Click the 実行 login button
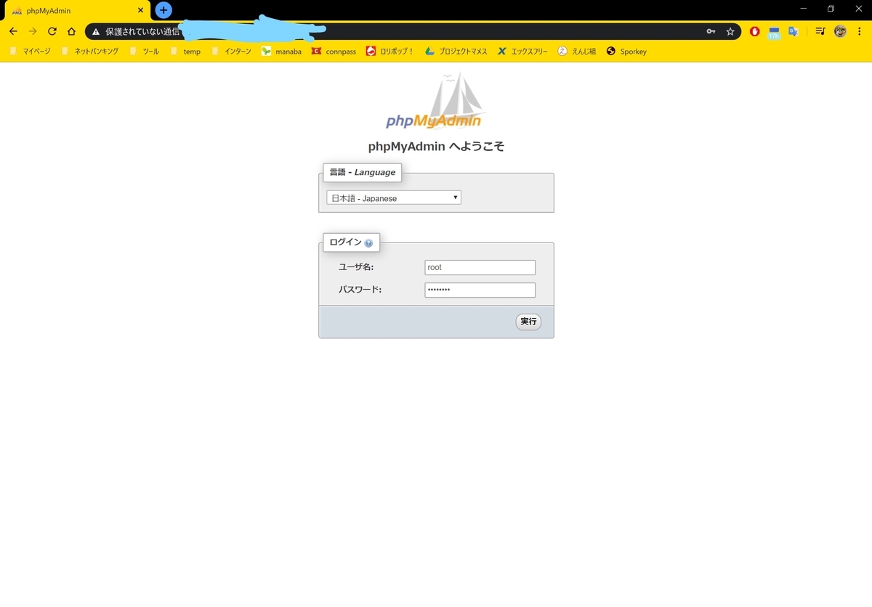This screenshot has height=607, width=872. pyautogui.click(x=528, y=322)
